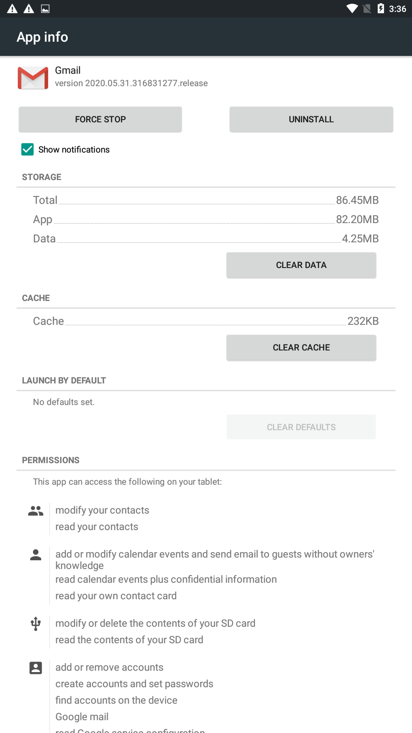Tap the CLEAR DATA button

[x=301, y=265]
